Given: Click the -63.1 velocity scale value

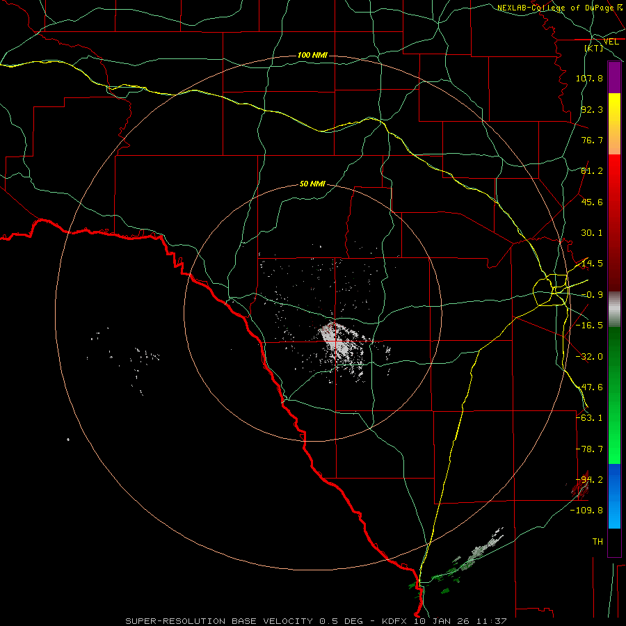Looking at the screenshot, I should coord(589,418).
